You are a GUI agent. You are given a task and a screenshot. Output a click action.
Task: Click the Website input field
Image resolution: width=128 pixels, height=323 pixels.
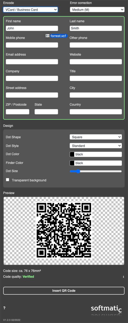pyautogui.click(x=96, y=62)
